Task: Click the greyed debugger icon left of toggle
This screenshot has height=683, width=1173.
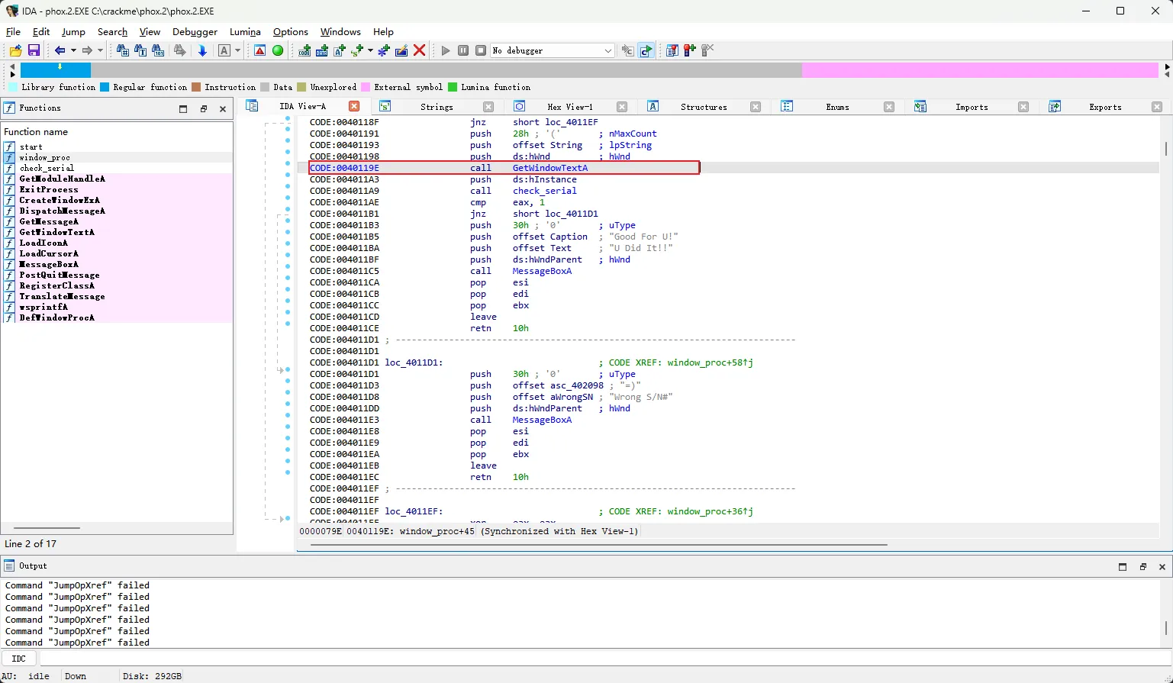Action: pyautogui.click(x=627, y=50)
